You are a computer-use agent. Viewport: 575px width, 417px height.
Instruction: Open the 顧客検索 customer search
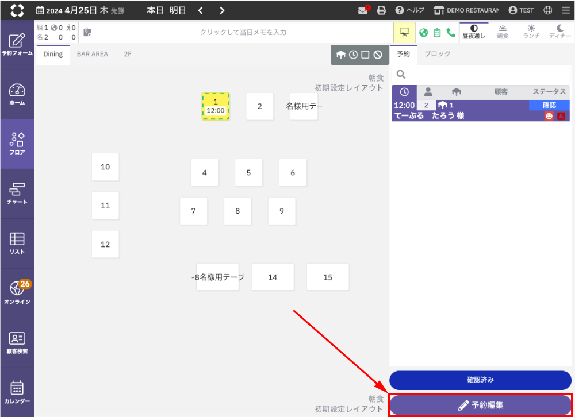(17, 343)
